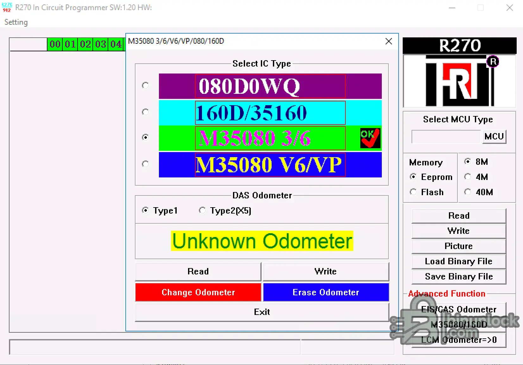
Task: Click the purple 080D0WQ chip banner
Action: tap(270, 86)
